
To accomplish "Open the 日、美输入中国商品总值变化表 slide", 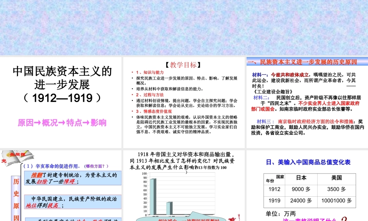I will pos(307,186).
